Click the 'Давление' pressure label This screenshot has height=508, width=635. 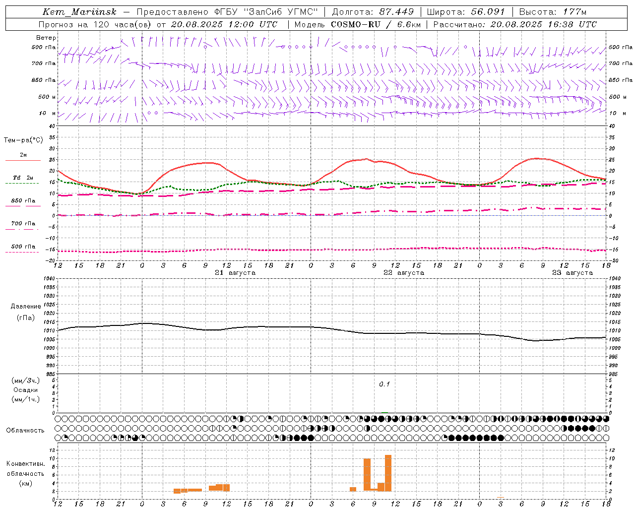pos(26,307)
